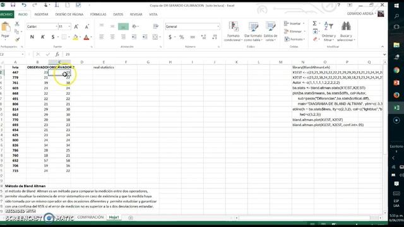Switch to the FÓRMULAS tab
Screen dimensions: 404x227
point(98,15)
